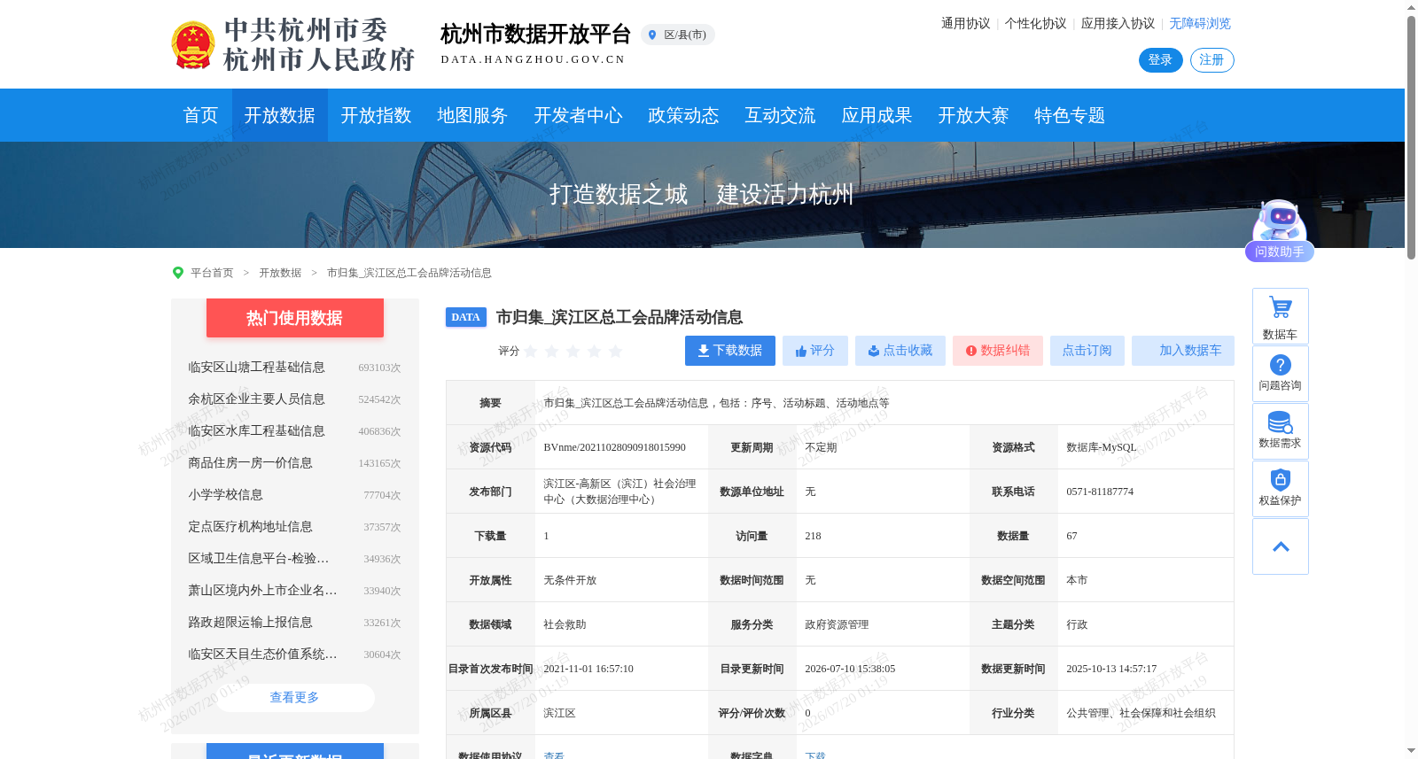Image resolution: width=1418 pixels, height=759 pixels.
Task: Open the 政策动态 menu
Action: pyautogui.click(x=683, y=115)
